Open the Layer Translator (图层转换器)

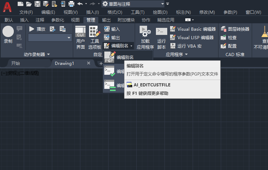coord(235,29)
